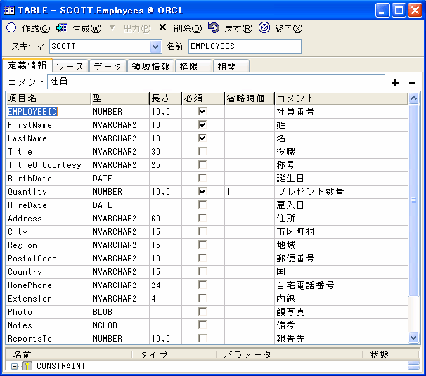Open the スキーマ SCOTT dropdown
This screenshot has height=376, width=426.
[x=155, y=46]
